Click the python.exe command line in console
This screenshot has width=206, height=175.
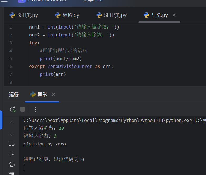click(x=115, y=120)
